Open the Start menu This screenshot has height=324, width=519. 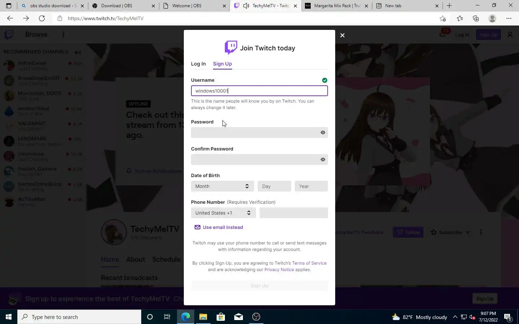(9, 317)
